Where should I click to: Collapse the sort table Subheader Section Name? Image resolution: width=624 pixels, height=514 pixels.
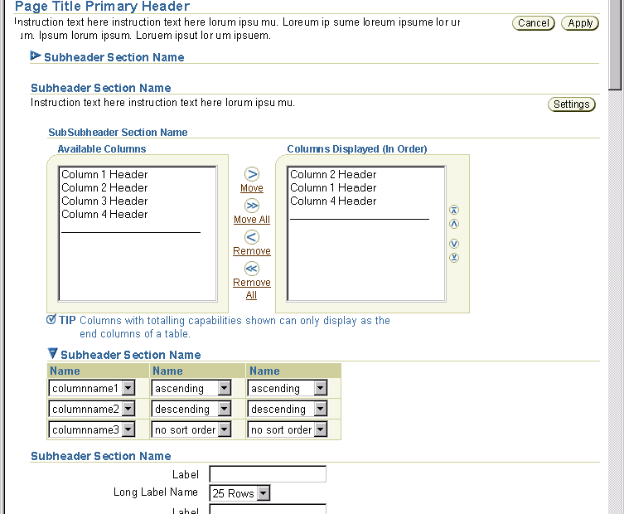point(52,353)
